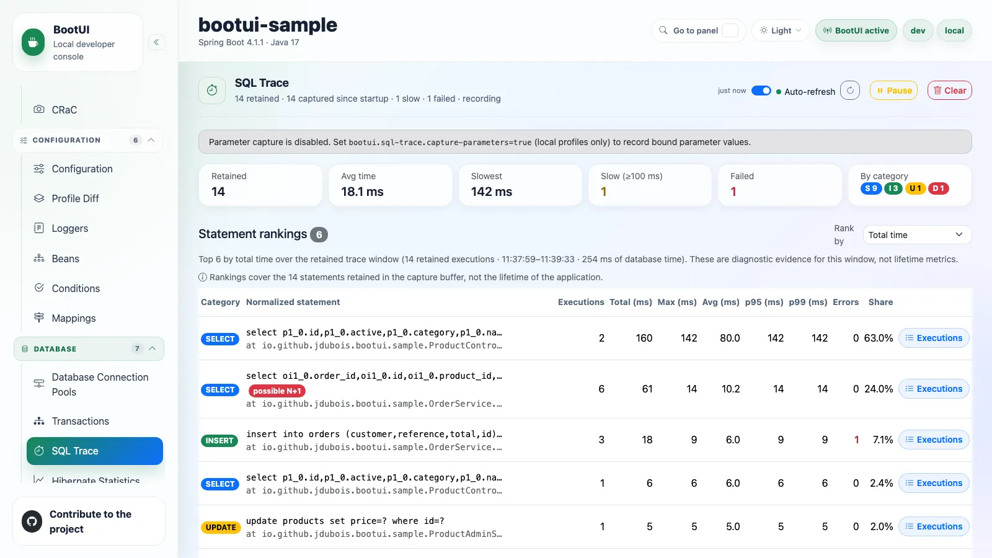Image resolution: width=992 pixels, height=558 pixels.
Task: Click the local profile badge
Action: click(954, 30)
